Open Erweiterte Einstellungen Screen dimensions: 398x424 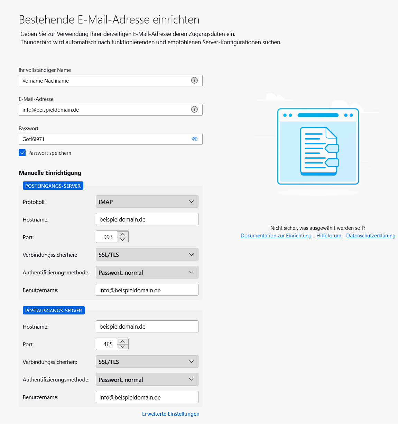point(170,414)
